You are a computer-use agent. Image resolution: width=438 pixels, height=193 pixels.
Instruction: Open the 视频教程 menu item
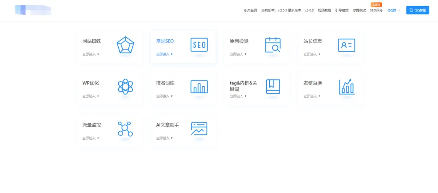[x=325, y=10]
